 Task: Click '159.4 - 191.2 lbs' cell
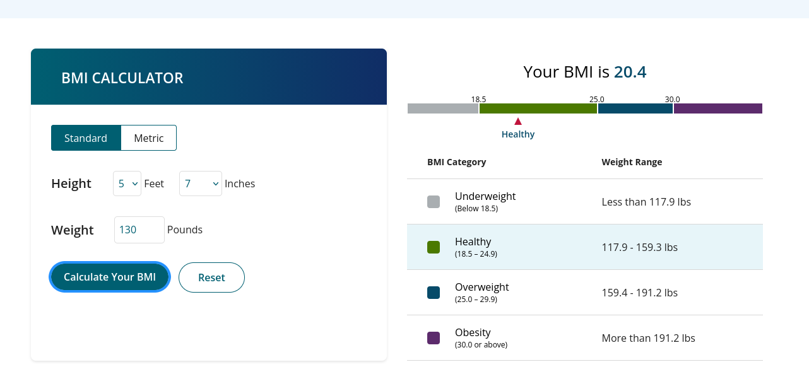[x=640, y=293]
